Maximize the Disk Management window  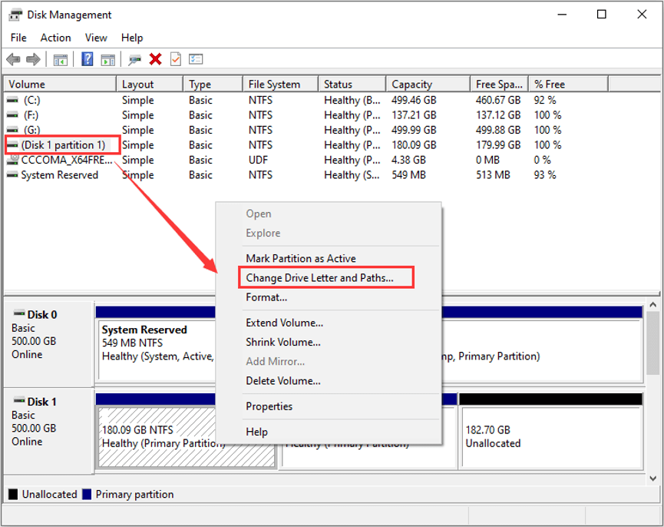coord(601,15)
